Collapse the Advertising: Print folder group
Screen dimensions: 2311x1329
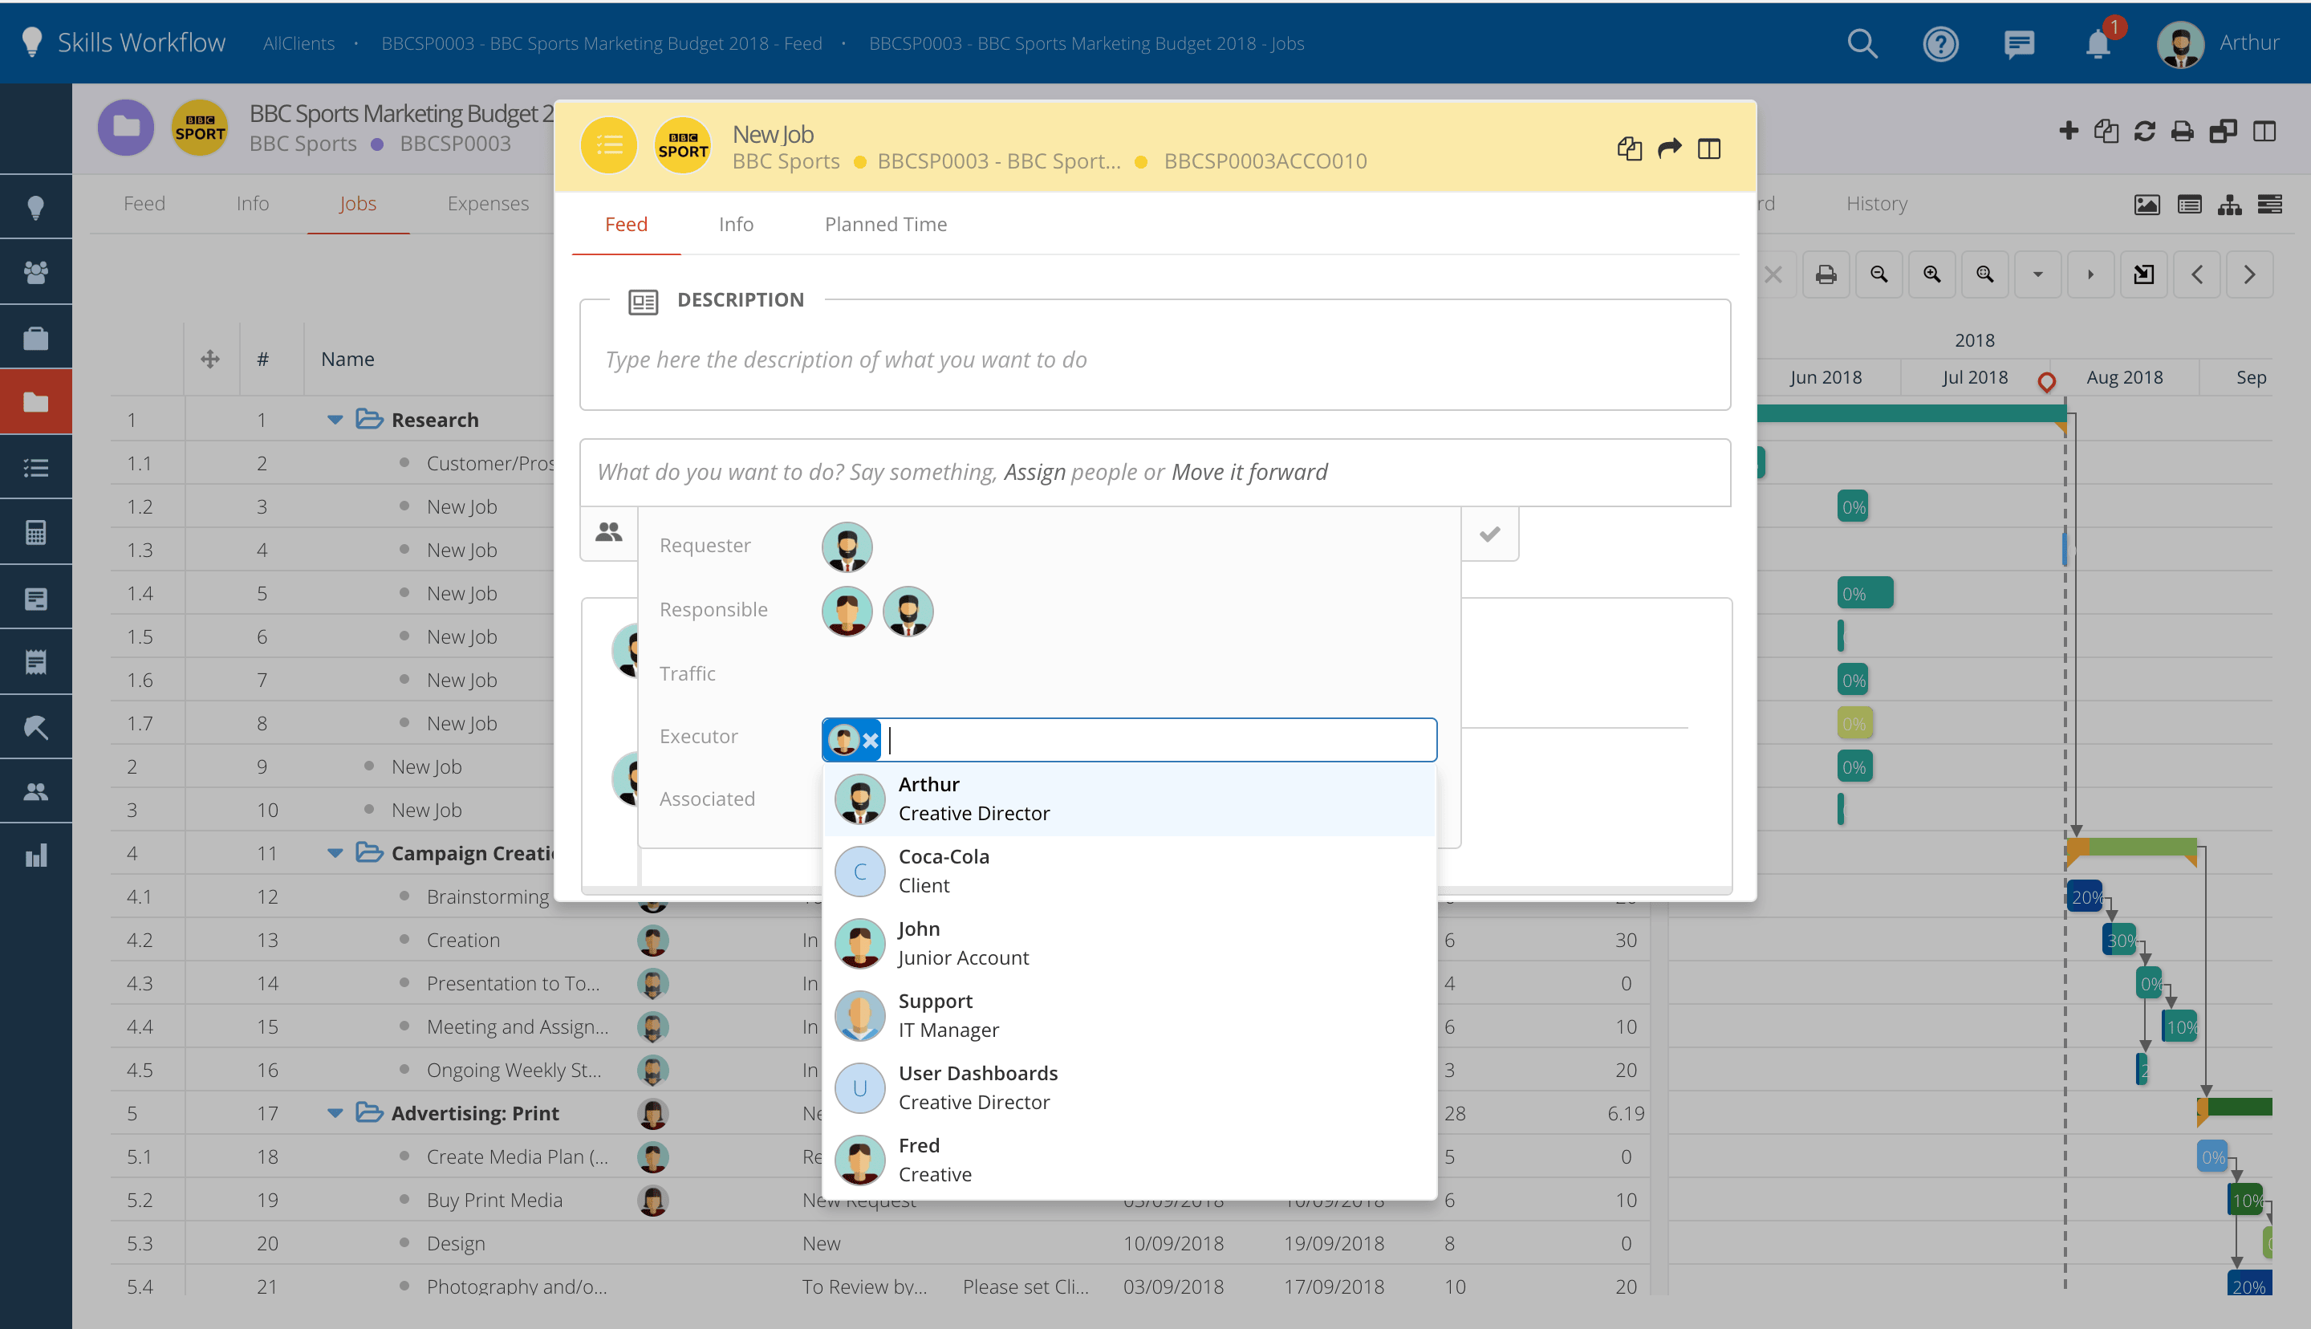335,1112
